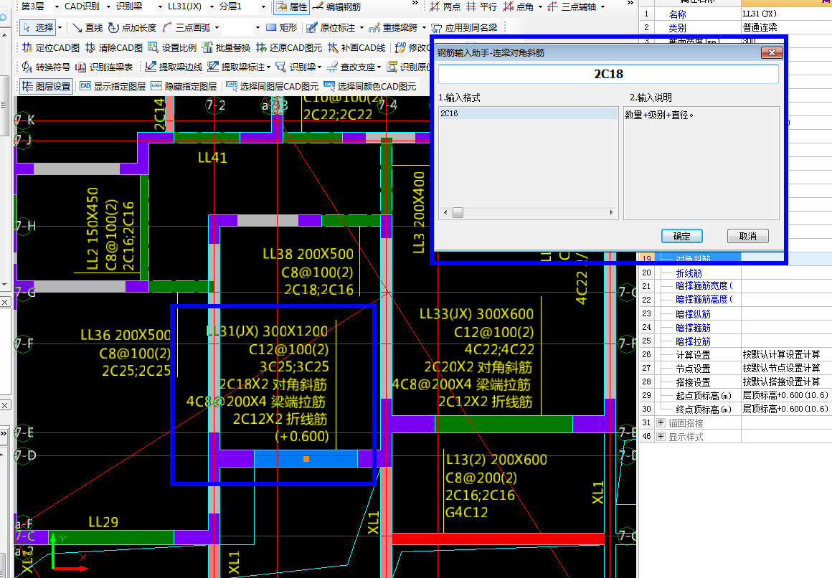Click 定位CAD图 locate CAD drawing
Image resolution: width=832 pixels, height=578 pixels.
[51, 48]
